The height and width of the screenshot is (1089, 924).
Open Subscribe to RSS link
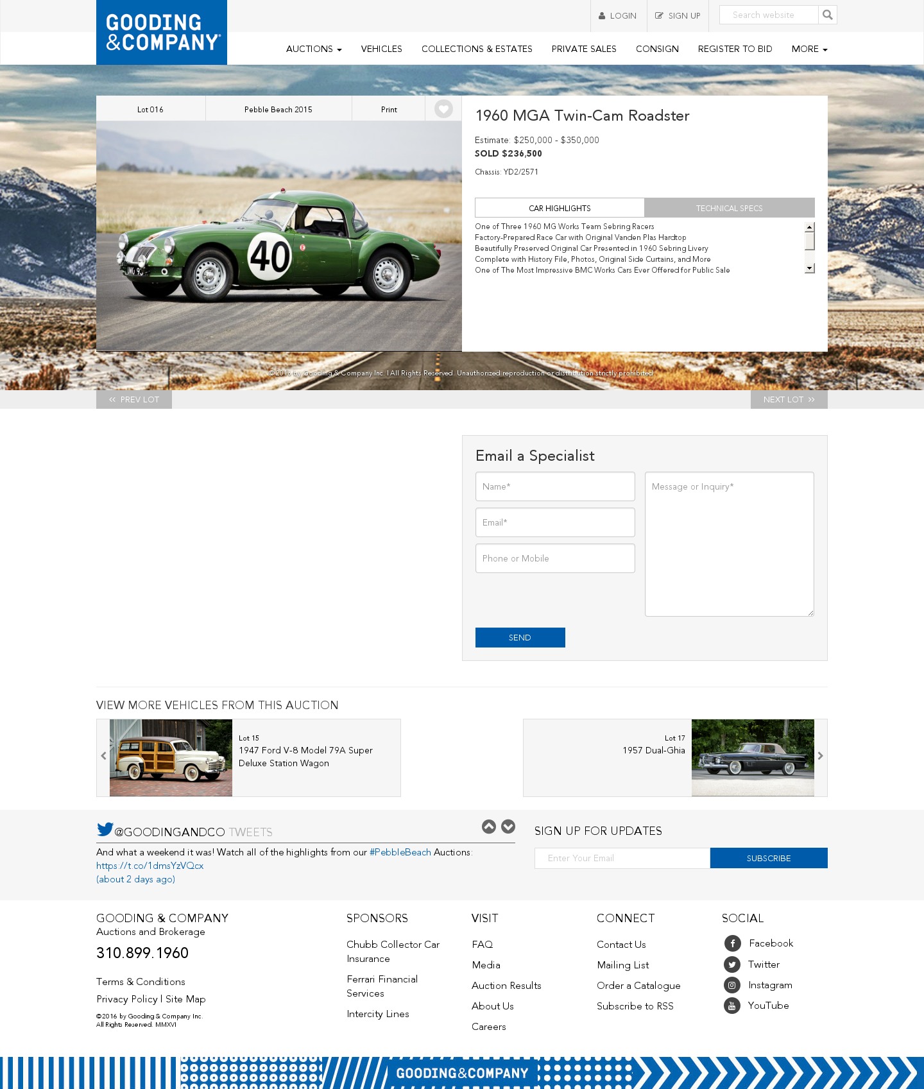coord(635,1006)
